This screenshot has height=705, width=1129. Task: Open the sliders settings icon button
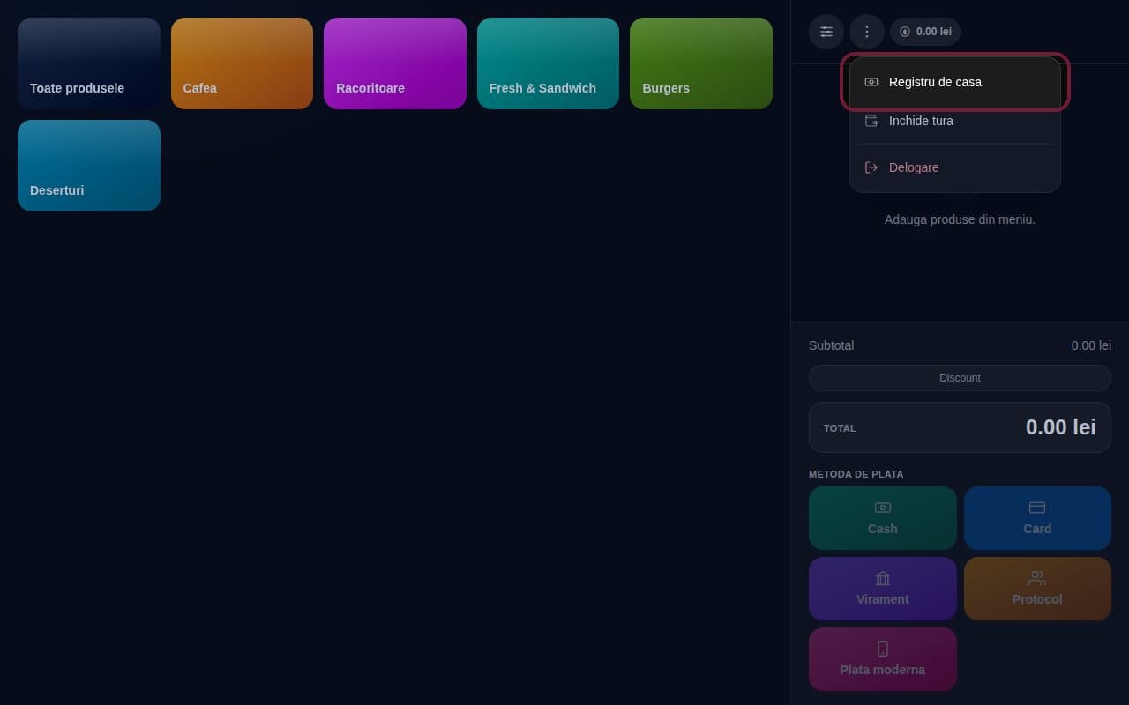826,32
